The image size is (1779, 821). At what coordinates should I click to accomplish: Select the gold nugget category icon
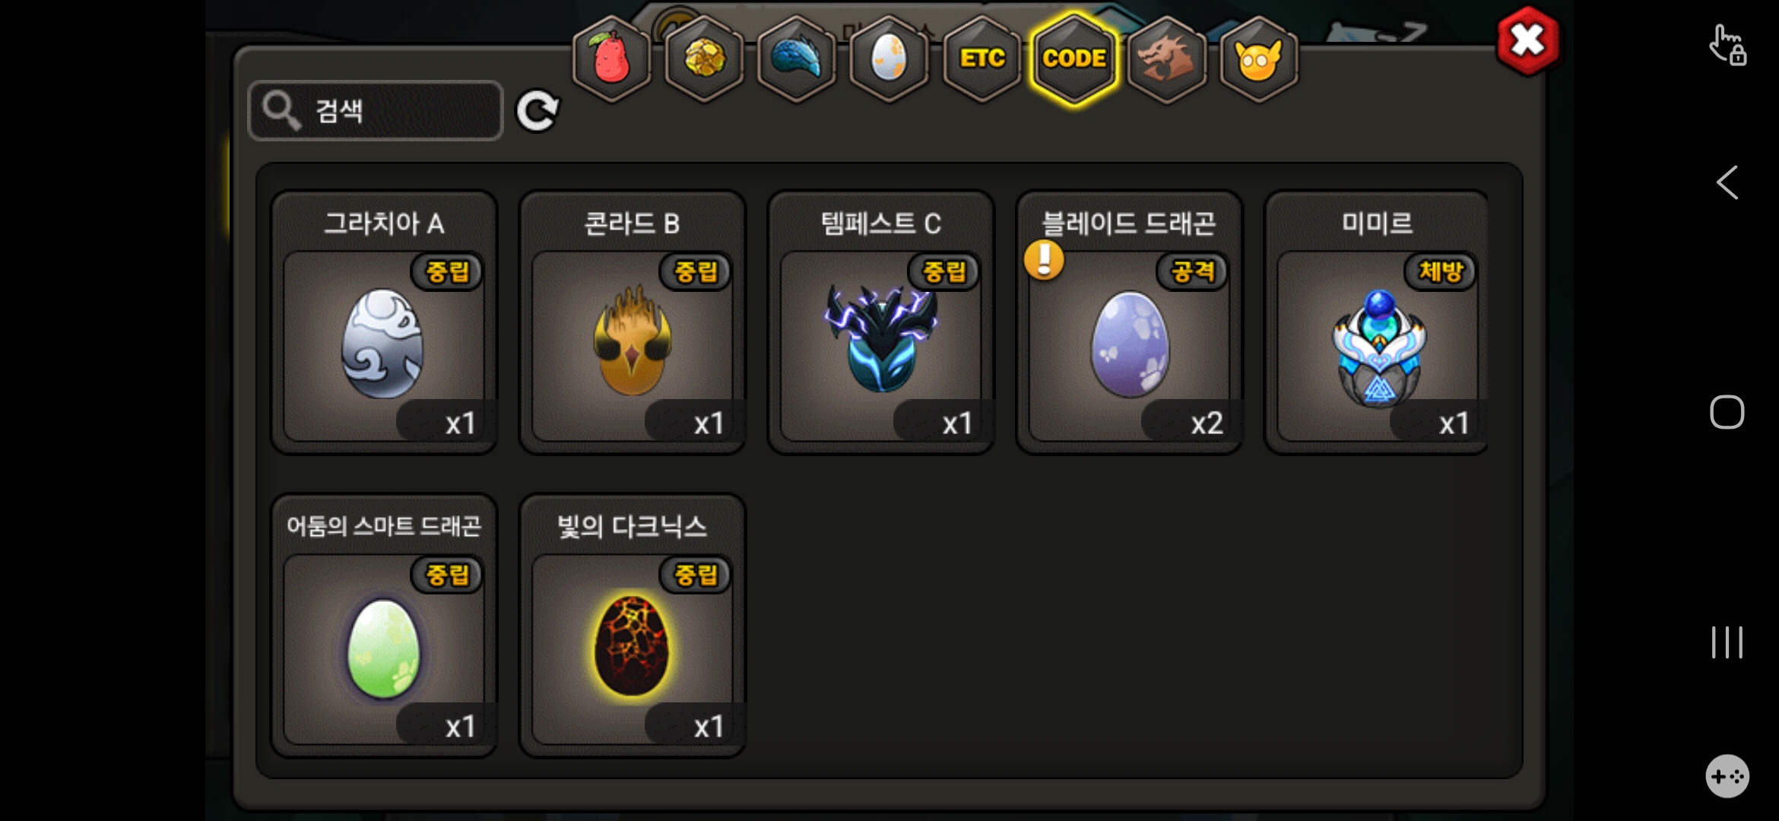coord(704,59)
